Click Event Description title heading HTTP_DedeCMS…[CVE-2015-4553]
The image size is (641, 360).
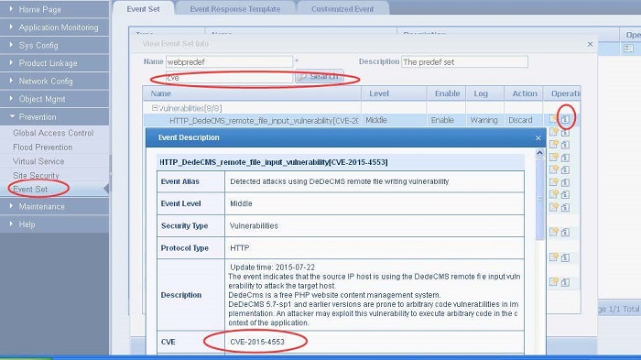tap(274, 162)
